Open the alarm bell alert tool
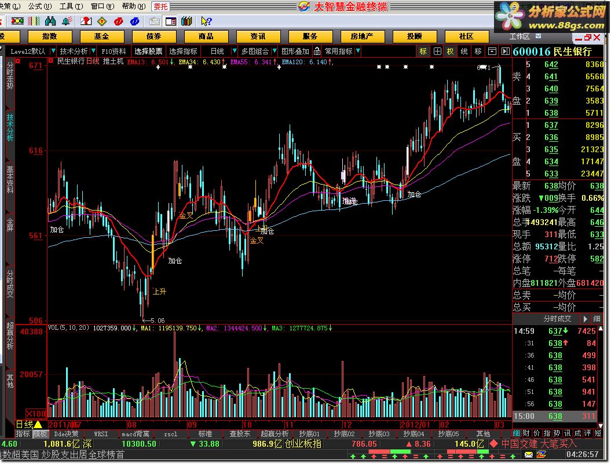611x464 pixels. click(67, 21)
